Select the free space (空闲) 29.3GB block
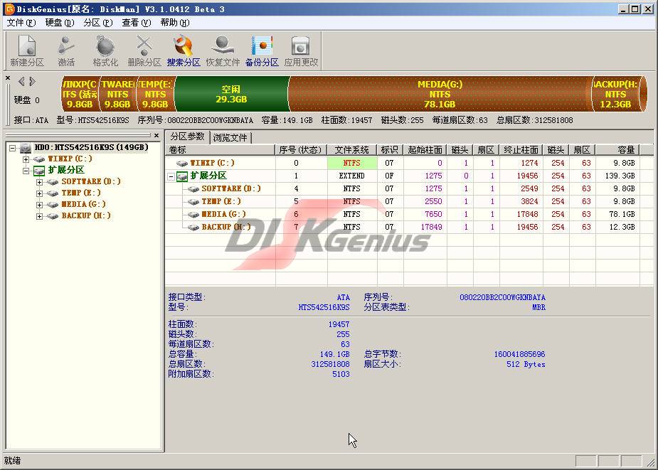Screen dimensions: 658x470 point(231,94)
